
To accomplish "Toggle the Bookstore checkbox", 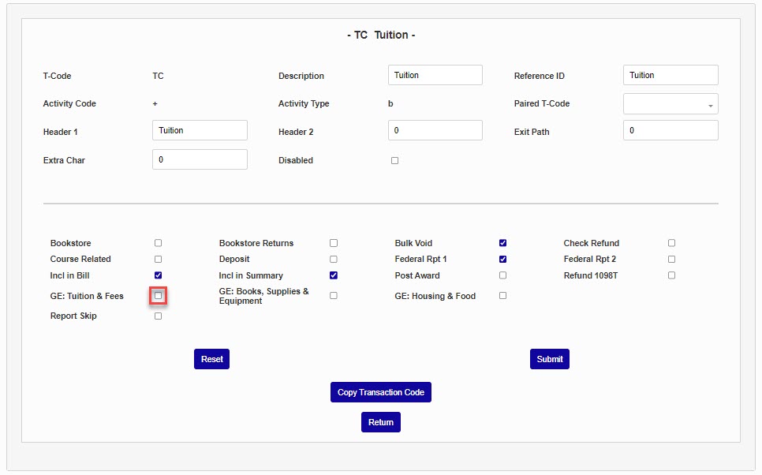I will [159, 243].
